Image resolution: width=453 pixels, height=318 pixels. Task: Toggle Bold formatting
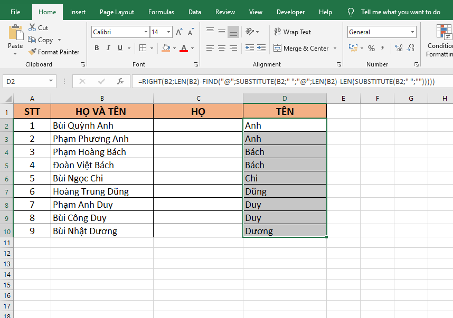click(x=97, y=48)
